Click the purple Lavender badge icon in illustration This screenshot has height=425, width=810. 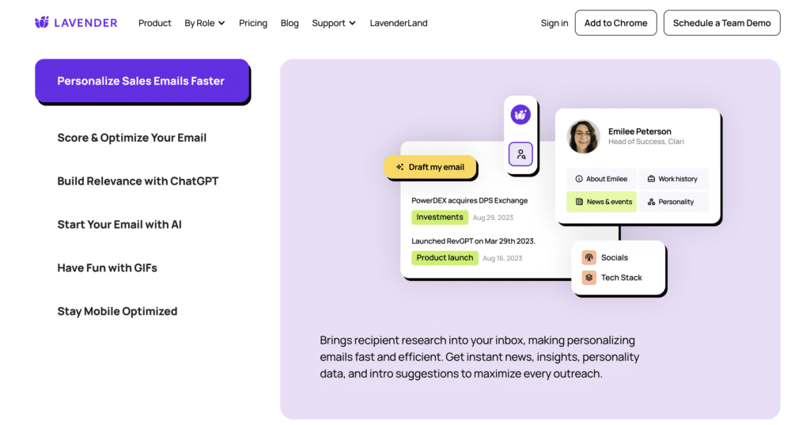click(x=520, y=114)
